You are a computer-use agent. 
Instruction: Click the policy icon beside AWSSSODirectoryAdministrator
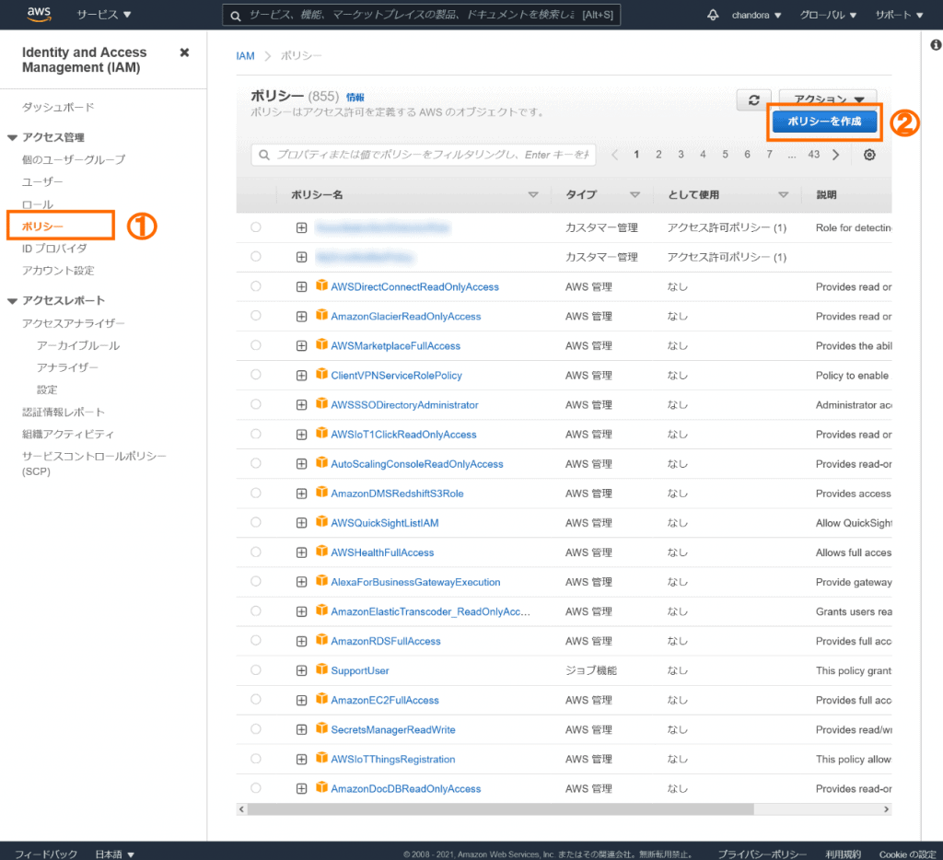click(321, 403)
